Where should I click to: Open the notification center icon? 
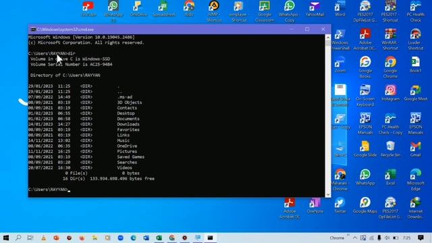(x=421, y=238)
